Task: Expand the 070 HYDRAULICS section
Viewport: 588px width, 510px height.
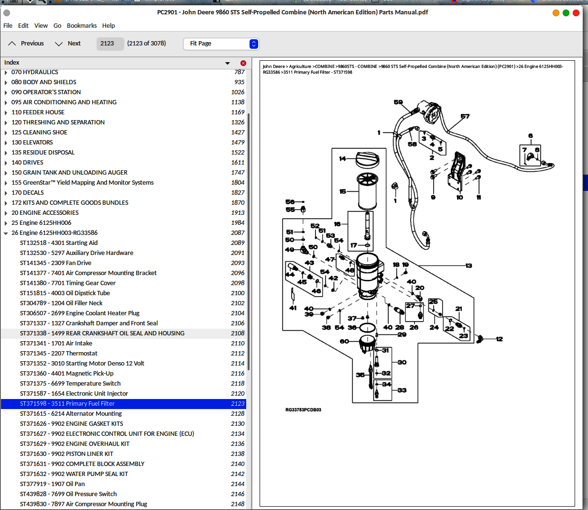Action: (x=6, y=72)
